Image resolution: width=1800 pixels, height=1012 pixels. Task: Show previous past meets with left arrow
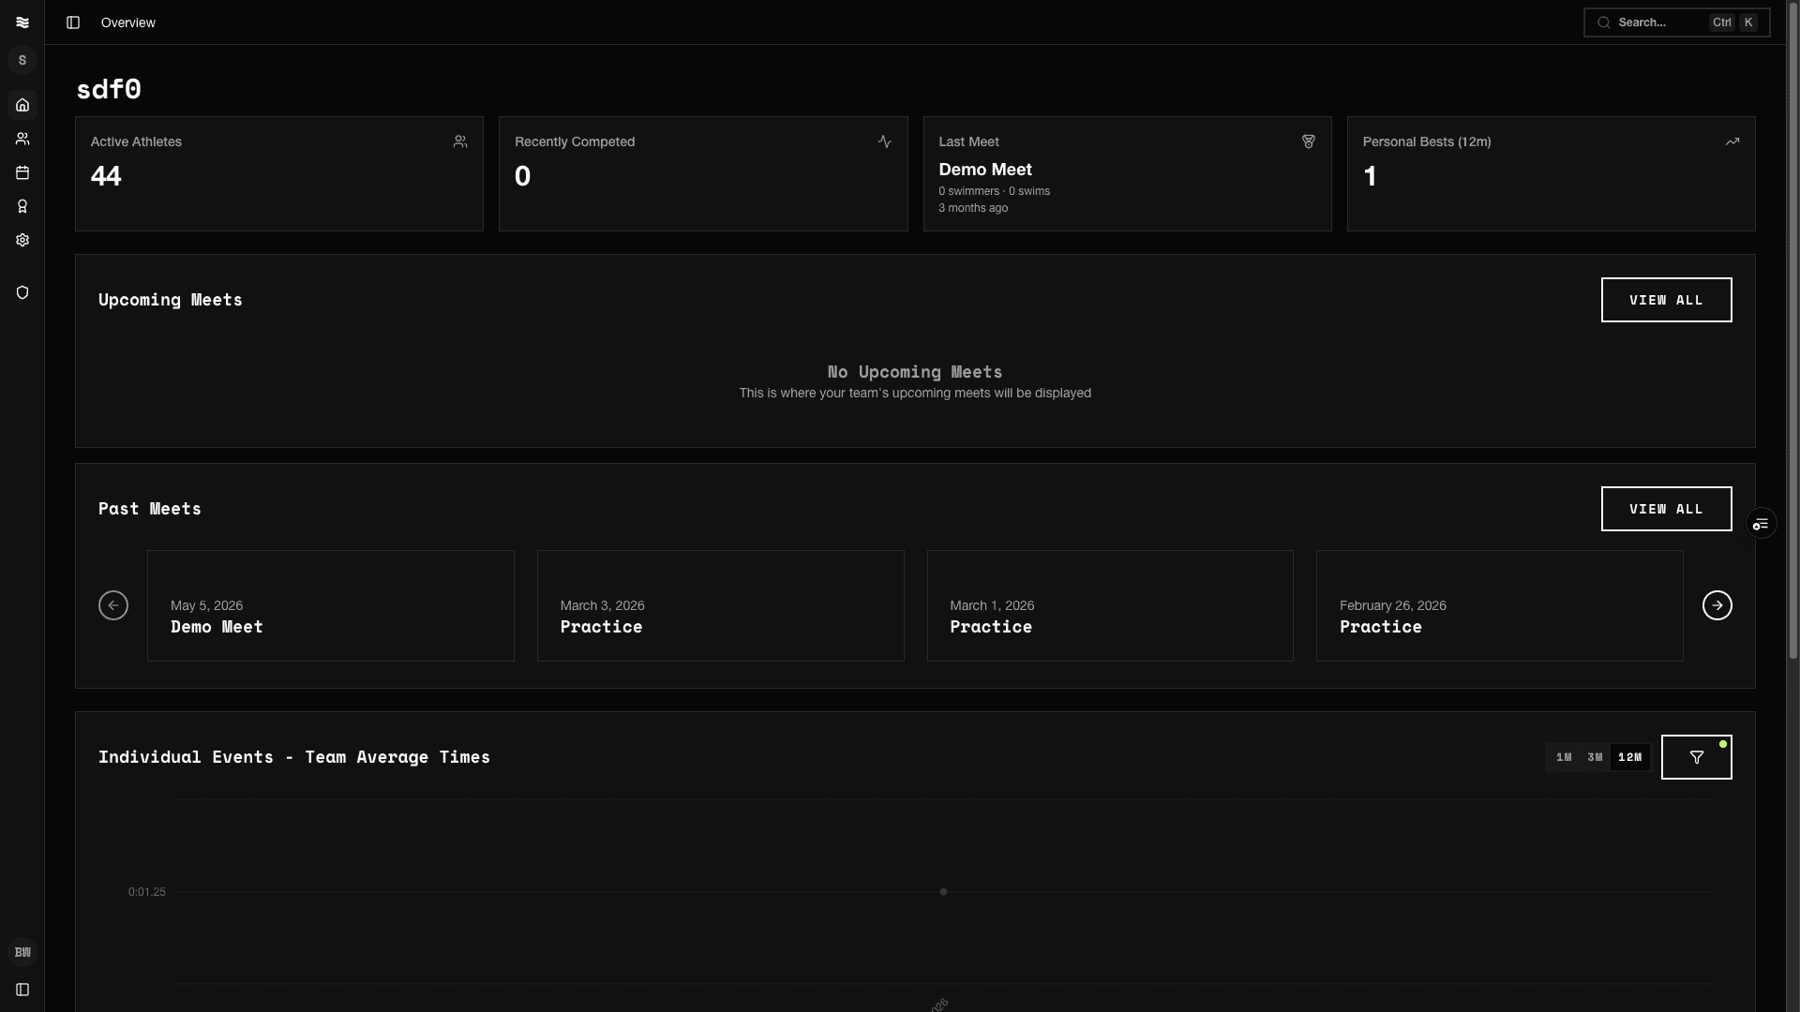tap(113, 605)
